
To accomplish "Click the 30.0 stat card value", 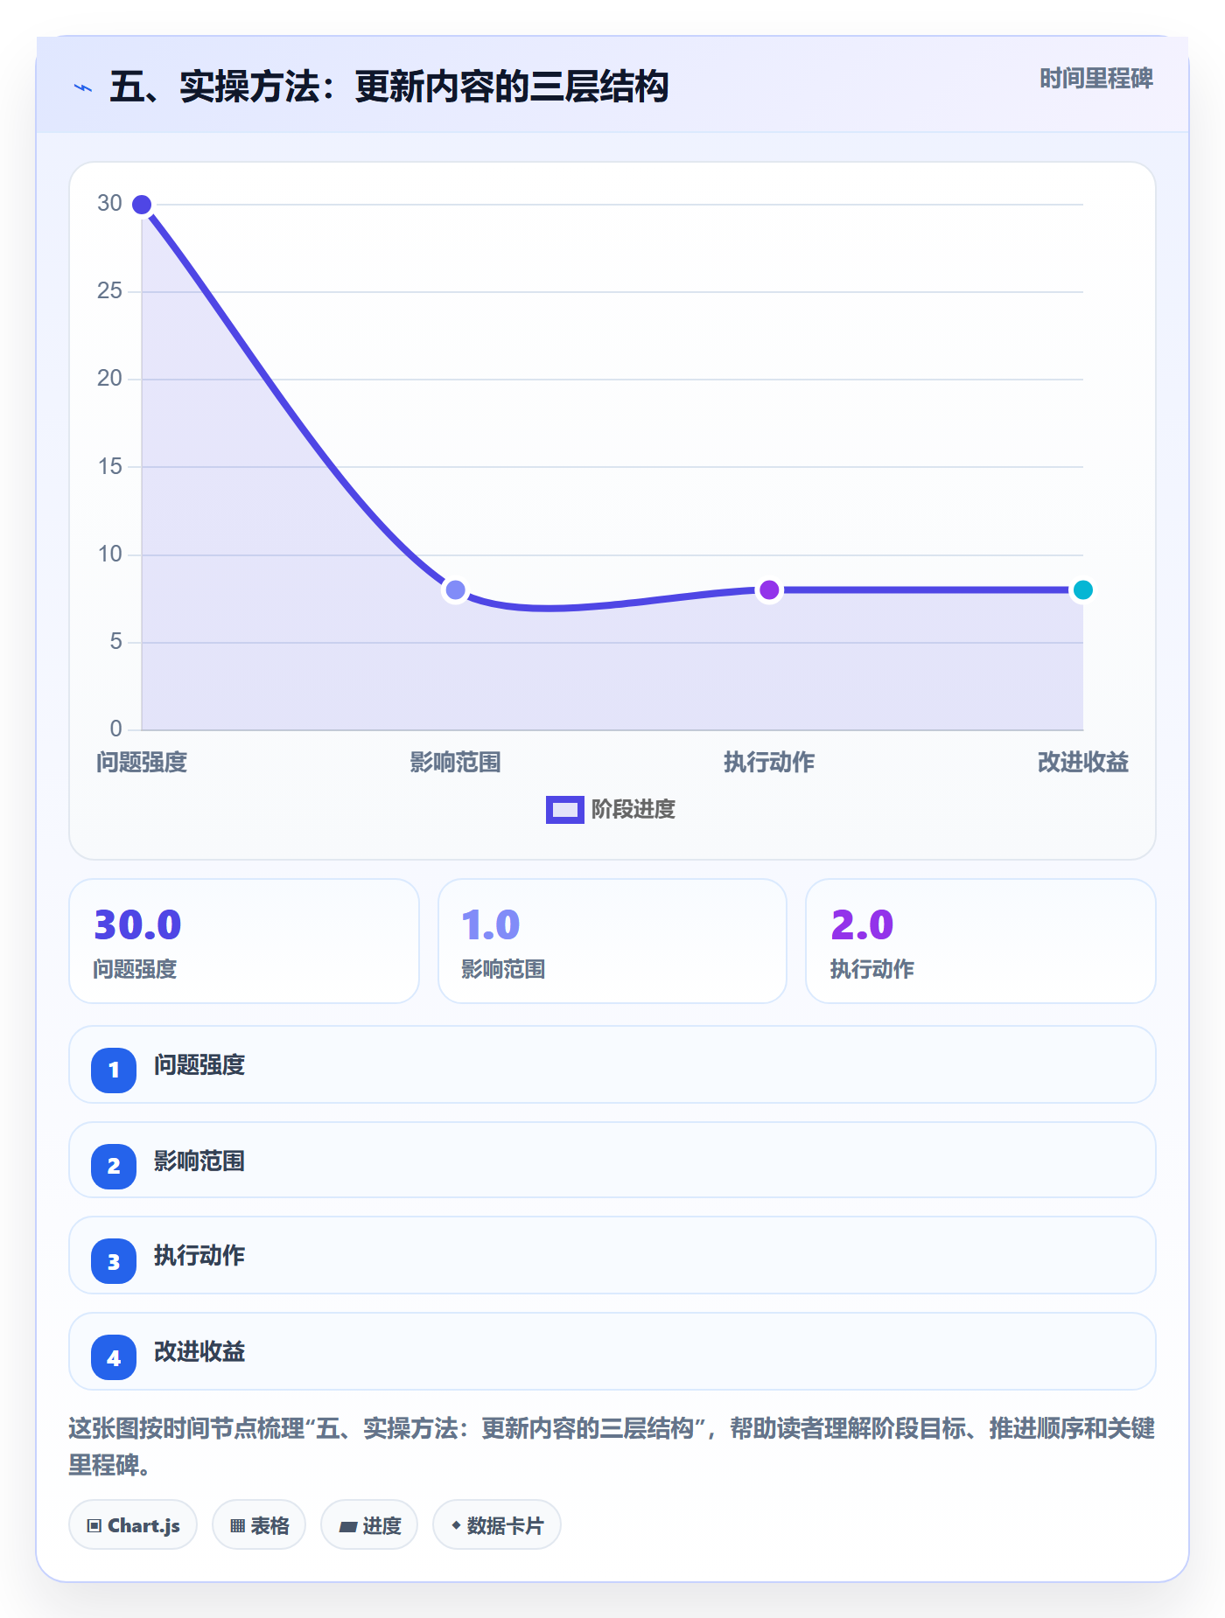I will point(137,924).
